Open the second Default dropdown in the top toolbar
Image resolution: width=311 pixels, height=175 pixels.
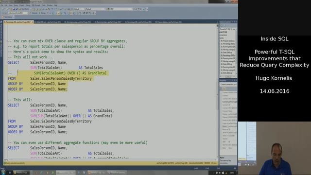tap(96, 9)
